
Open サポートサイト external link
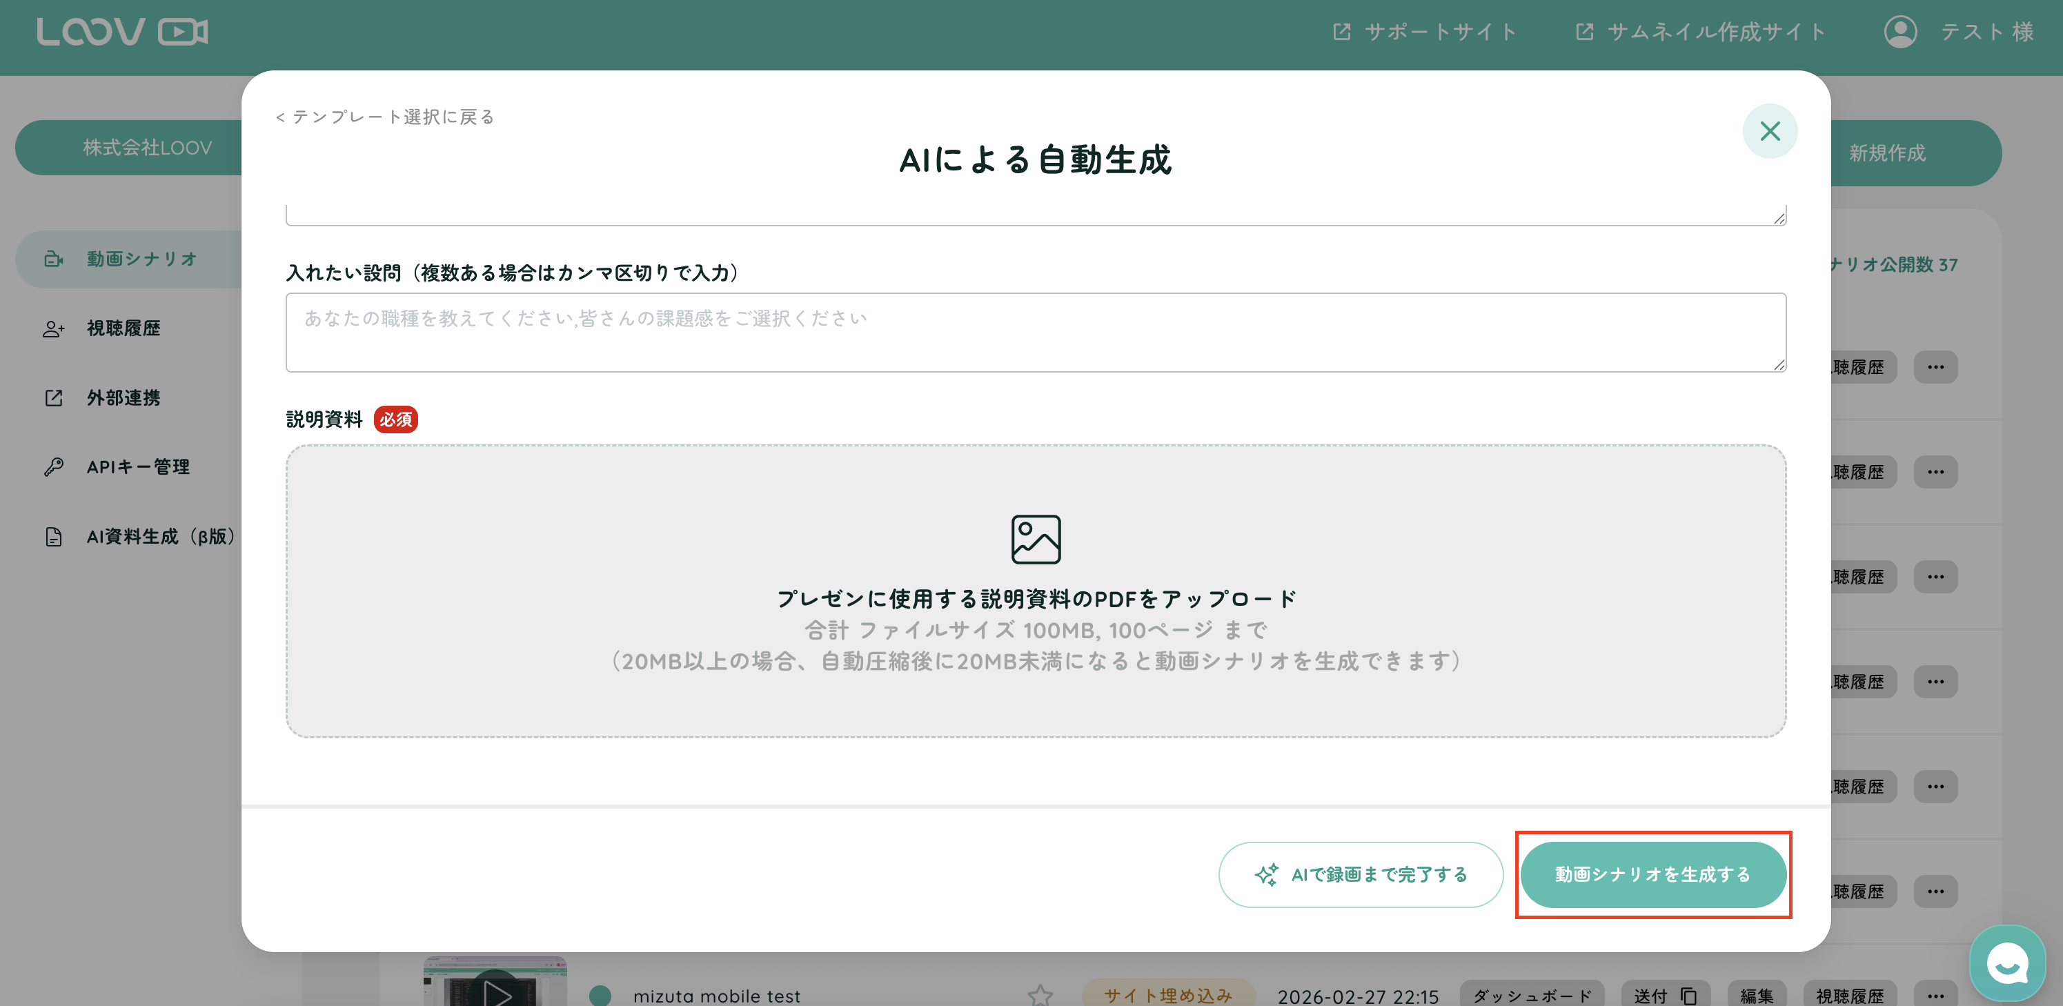point(1424,32)
